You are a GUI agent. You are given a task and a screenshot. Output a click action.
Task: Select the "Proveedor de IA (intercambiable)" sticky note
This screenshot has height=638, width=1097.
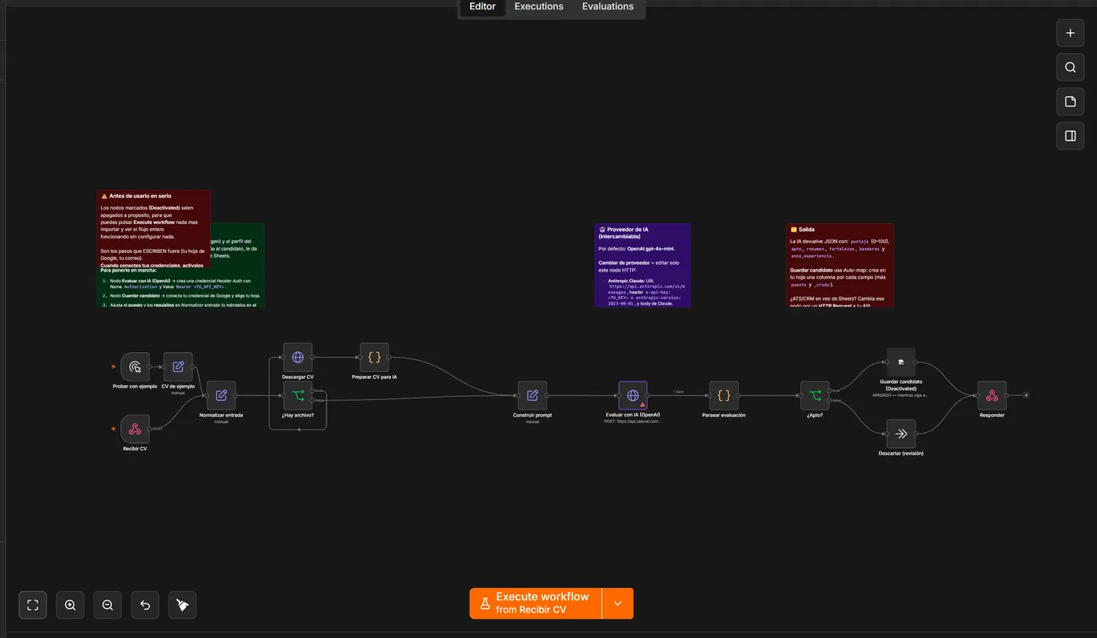(x=643, y=265)
